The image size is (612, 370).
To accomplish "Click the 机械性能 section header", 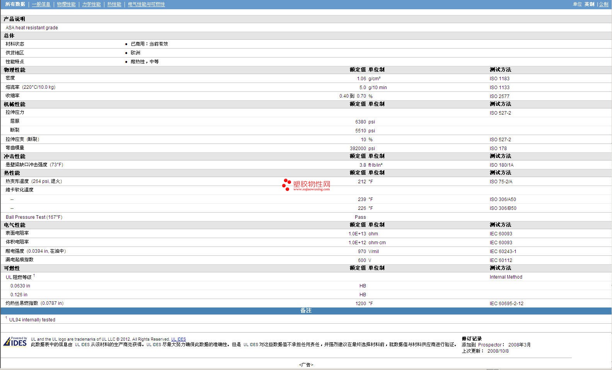I will pyautogui.click(x=14, y=104).
